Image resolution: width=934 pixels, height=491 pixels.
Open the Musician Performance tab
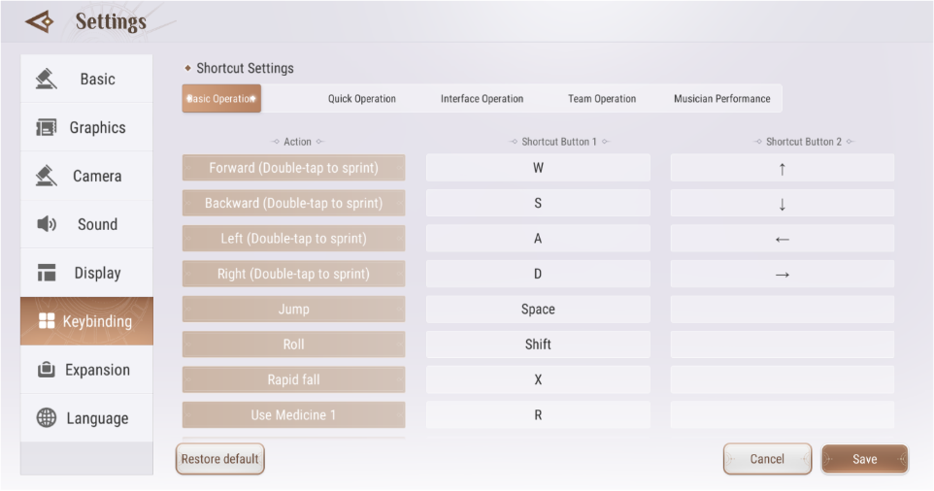point(722,99)
